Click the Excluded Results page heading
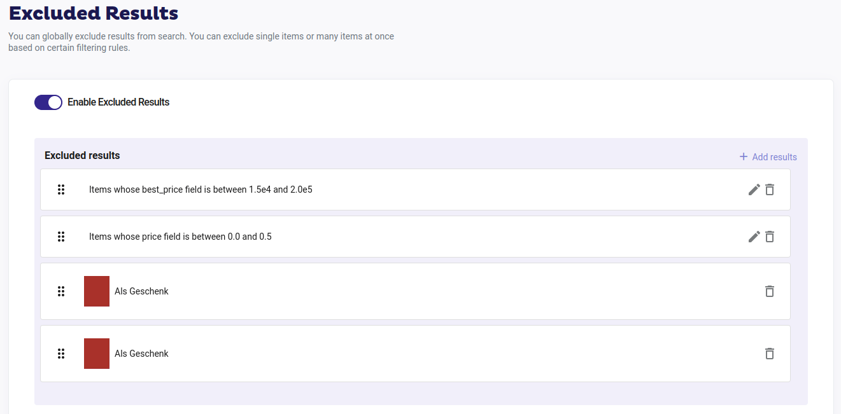This screenshot has height=414, width=841. 94,13
